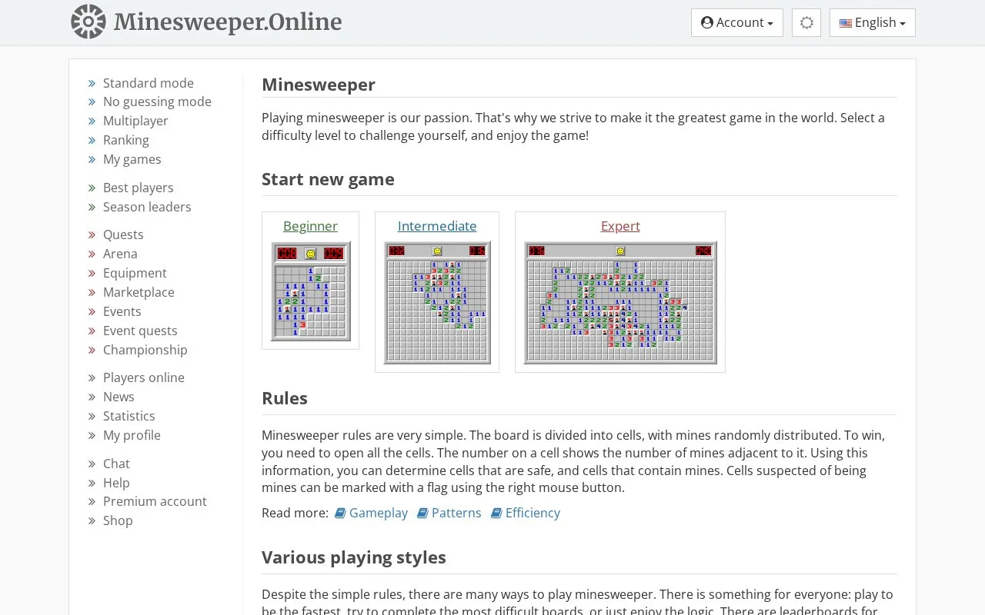Click the Minesweeper.Online mine logo icon
The width and height of the screenshot is (985, 615).
tap(88, 22)
